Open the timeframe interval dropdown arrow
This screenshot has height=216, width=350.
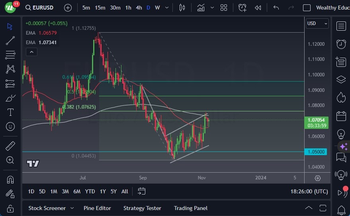tap(166, 8)
